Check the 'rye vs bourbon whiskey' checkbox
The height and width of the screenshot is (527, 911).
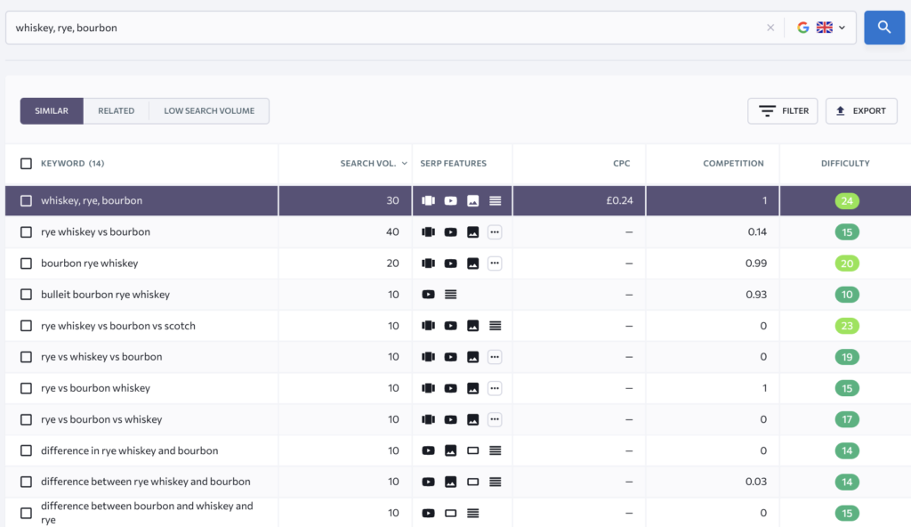pos(26,388)
